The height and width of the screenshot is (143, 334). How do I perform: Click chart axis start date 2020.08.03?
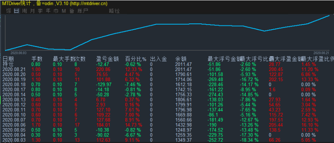coord(18,53)
